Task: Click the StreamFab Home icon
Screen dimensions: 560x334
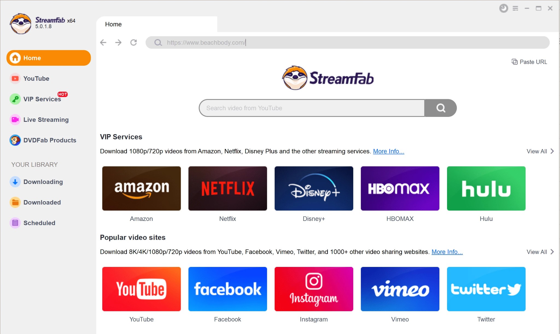Action: (15, 58)
